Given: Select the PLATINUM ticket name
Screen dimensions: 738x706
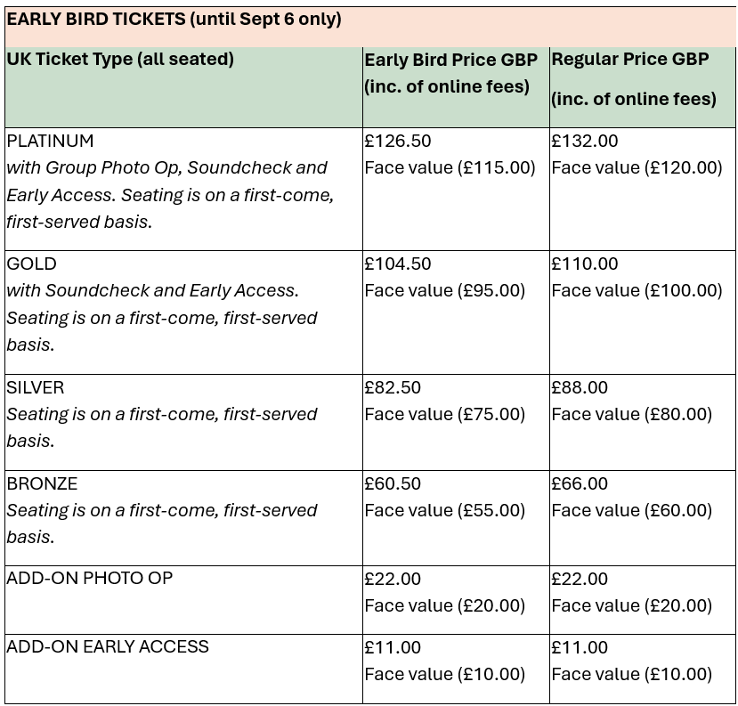Looking at the screenshot, I should click(x=50, y=141).
